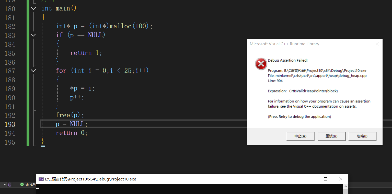Click line number 195 in the gutter
This screenshot has height=194, width=392.
tap(10, 142)
